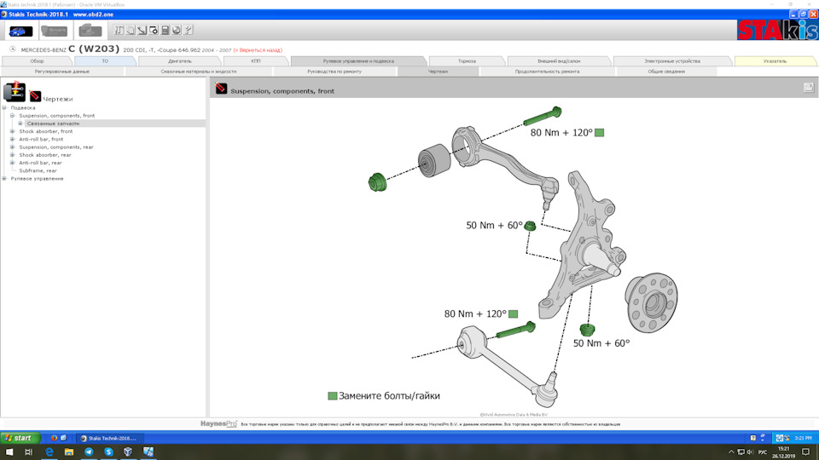
Task: Open the Windows 10 Start menu
Action: tap(9, 452)
